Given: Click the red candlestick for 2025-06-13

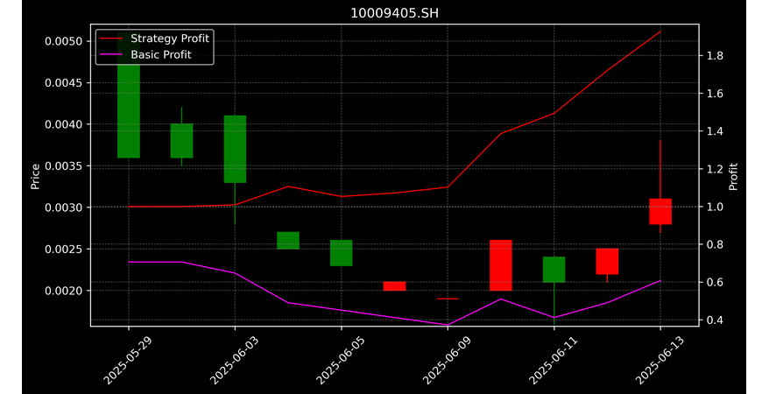Looking at the screenshot, I should (660, 212).
